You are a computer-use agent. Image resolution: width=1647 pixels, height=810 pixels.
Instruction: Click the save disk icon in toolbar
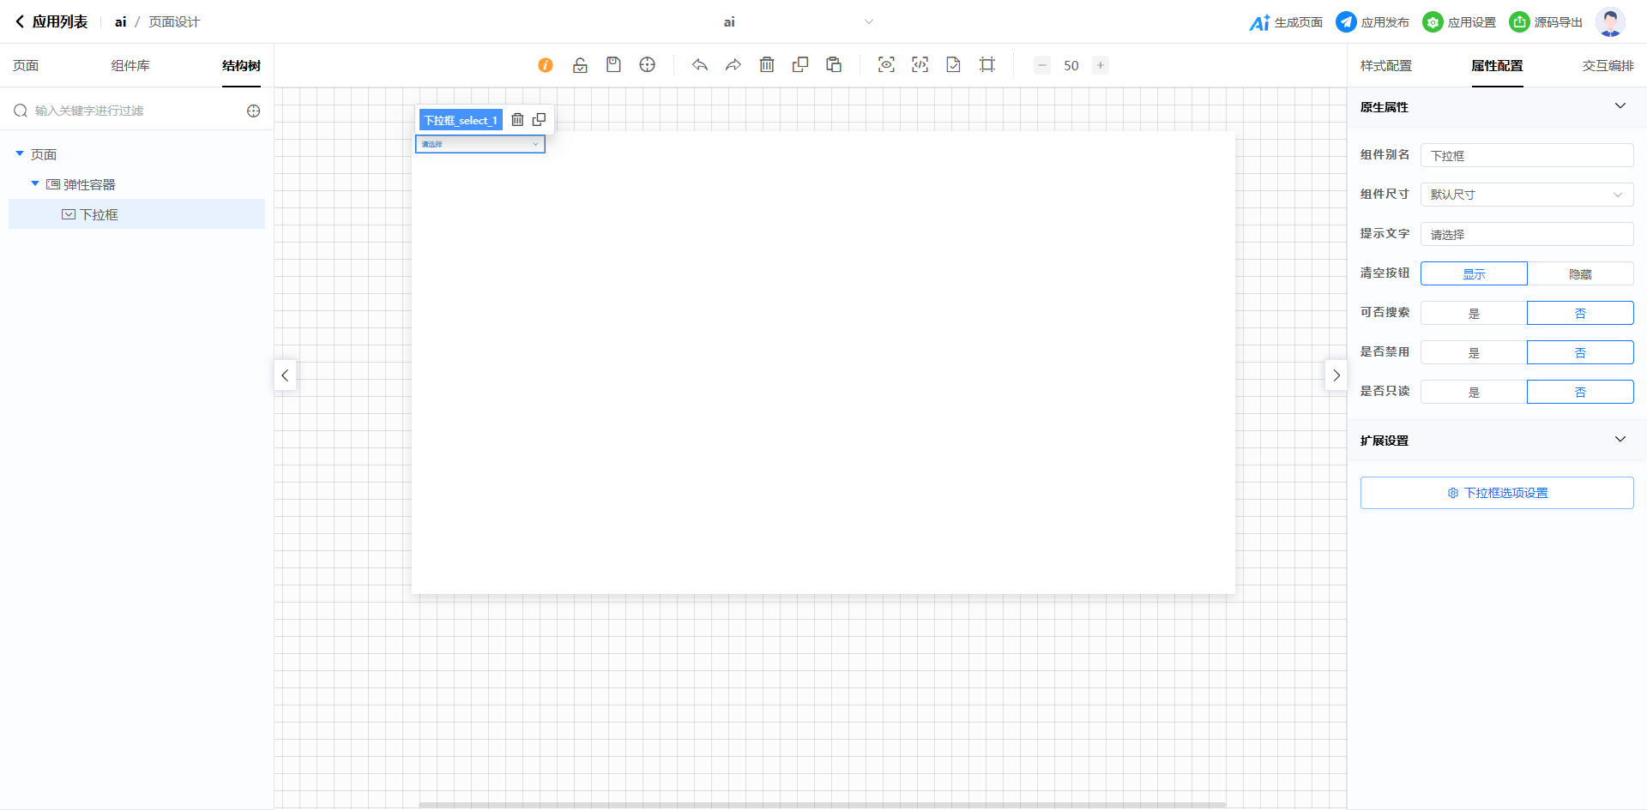coord(613,65)
